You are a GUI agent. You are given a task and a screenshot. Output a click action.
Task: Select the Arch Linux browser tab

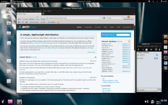pyautogui.click(x=29, y=14)
